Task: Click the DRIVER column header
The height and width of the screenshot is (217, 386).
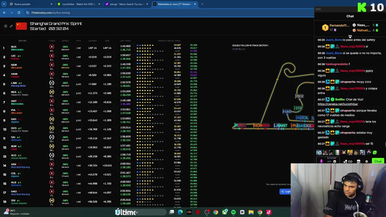Action: 22,41
